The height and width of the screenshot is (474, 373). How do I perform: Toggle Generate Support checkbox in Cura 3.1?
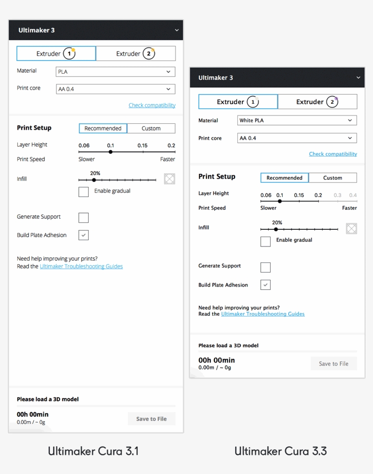[x=84, y=217]
